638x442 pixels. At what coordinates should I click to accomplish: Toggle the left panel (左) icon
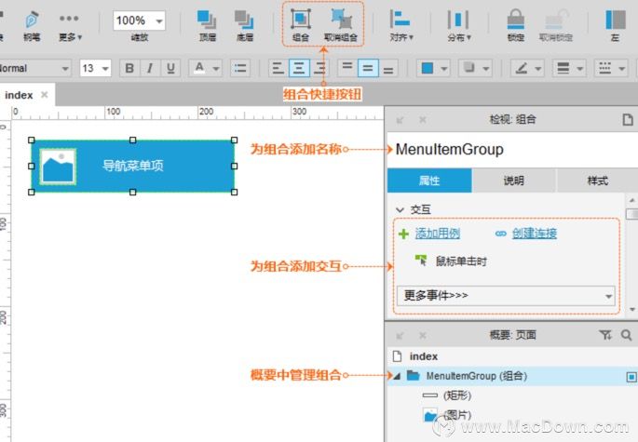point(616,25)
